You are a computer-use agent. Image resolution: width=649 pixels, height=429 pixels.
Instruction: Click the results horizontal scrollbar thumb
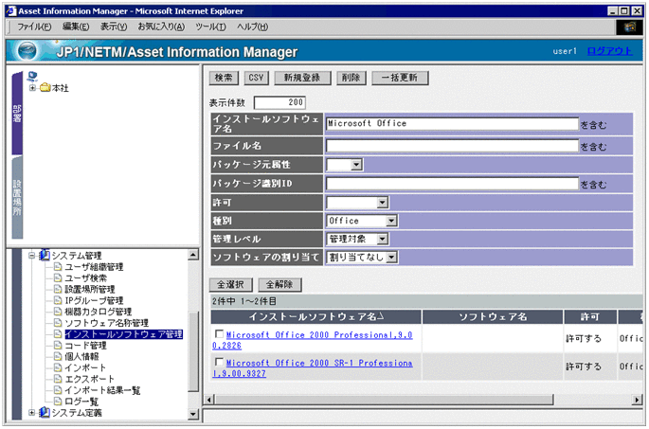click(385, 400)
